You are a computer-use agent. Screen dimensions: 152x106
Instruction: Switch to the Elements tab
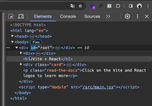click(x=43, y=16)
